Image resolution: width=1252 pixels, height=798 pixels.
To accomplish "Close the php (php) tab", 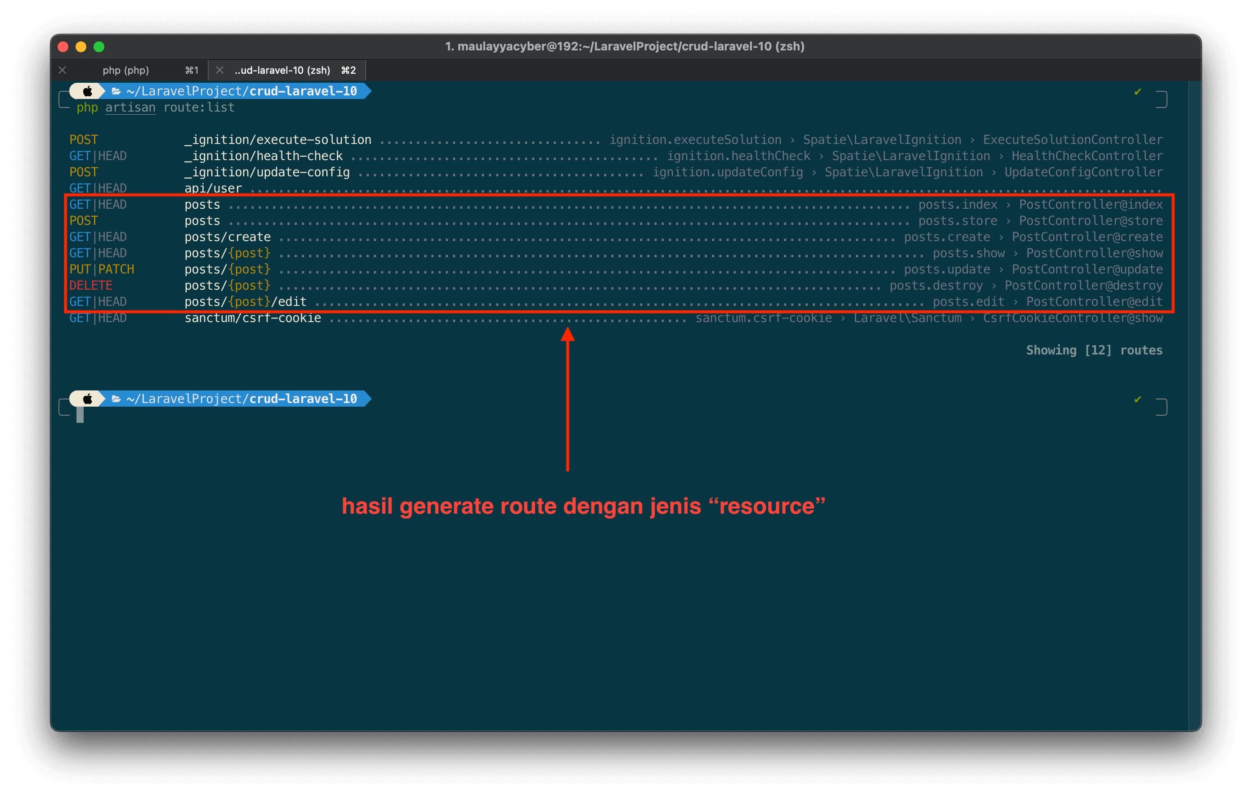I will (x=63, y=70).
